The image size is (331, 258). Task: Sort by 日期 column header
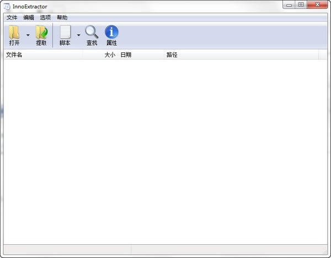(x=141, y=55)
